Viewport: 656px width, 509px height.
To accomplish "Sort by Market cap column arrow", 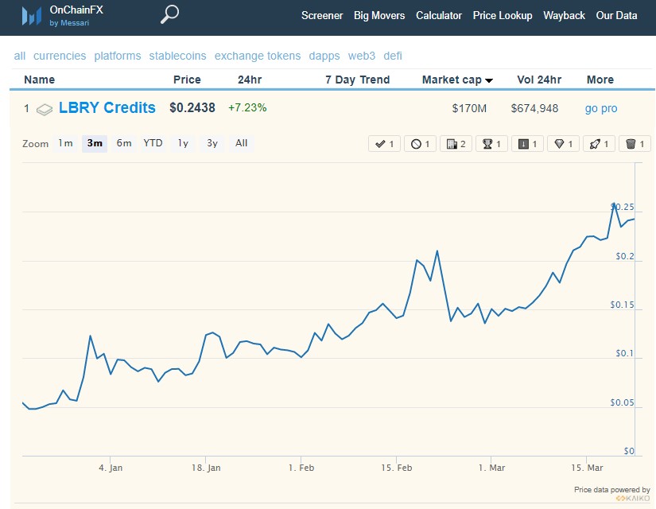I will [x=489, y=80].
